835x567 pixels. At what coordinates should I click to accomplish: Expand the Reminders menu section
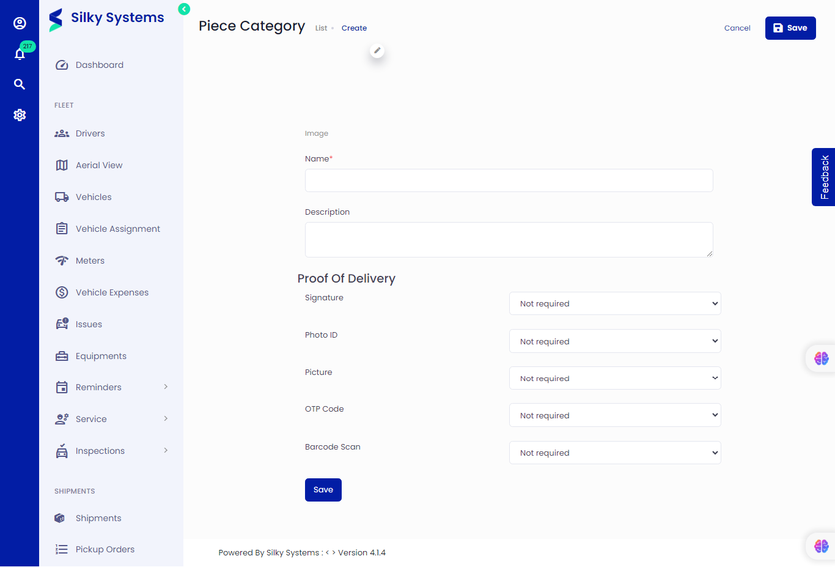pyautogui.click(x=98, y=387)
